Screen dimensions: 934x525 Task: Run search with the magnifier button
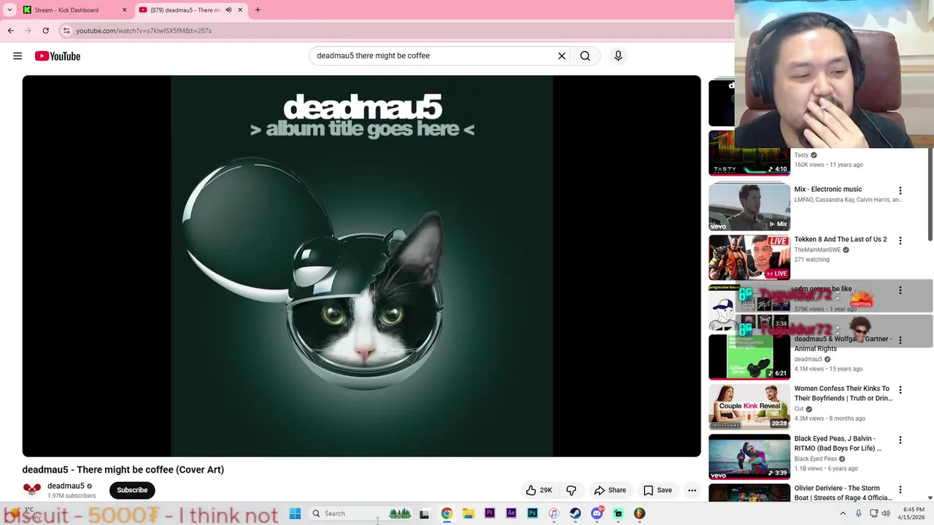[585, 55]
